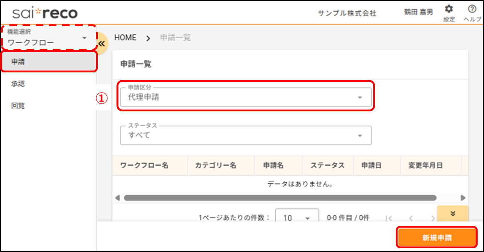Screen dimensions: 484x252
Task: Go to previous page of results
Action: coord(411,218)
